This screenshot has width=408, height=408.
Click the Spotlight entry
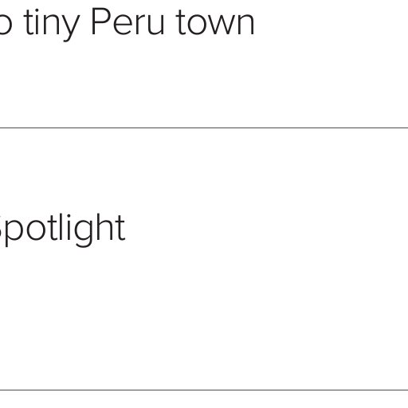point(62,230)
